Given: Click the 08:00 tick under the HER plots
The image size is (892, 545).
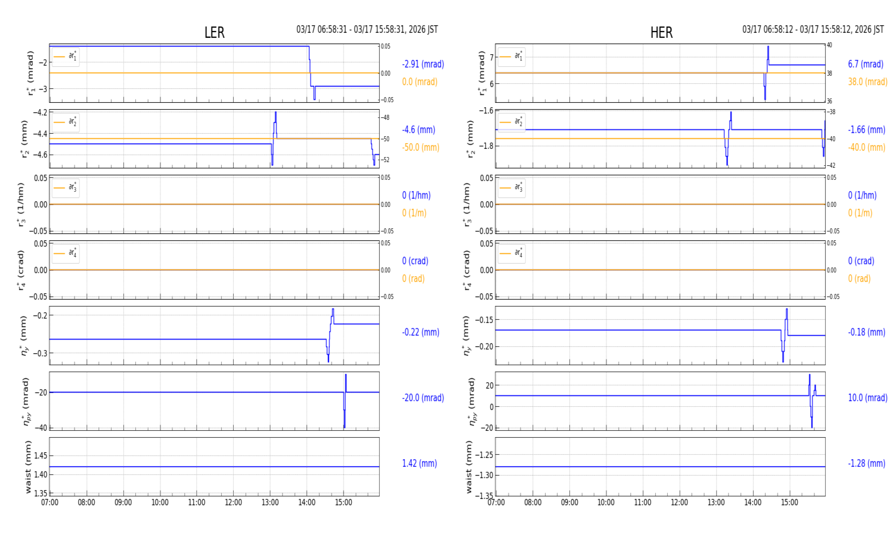Looking at the screenshot, I should pyautogui.click(x=533, y=503).
